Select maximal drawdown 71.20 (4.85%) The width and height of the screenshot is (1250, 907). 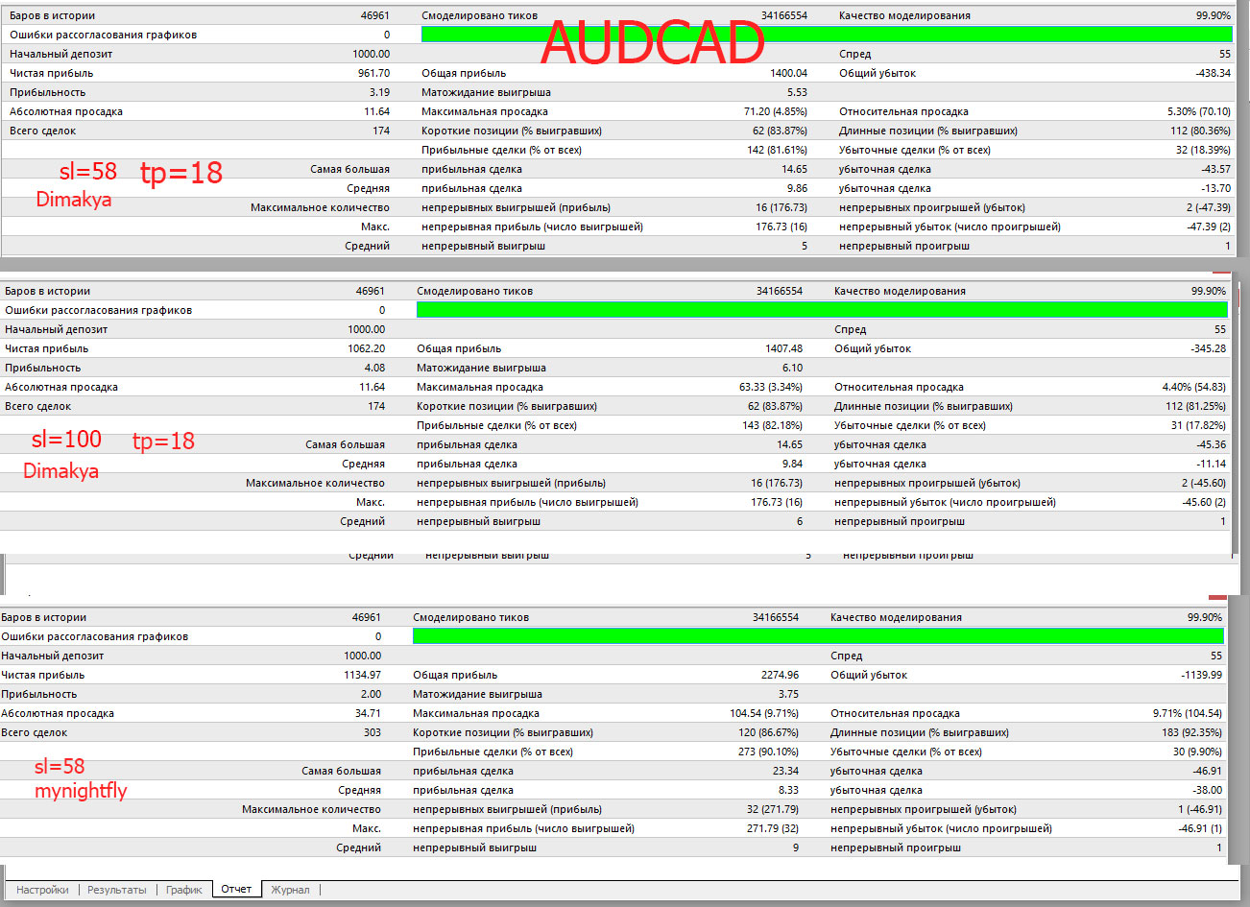(775, 111)
